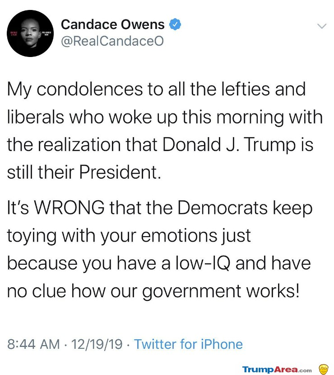The height and width of the screenshot is (375, 334).
Task: Click the Trump face icon by the watermark
Action: [323, 369]
